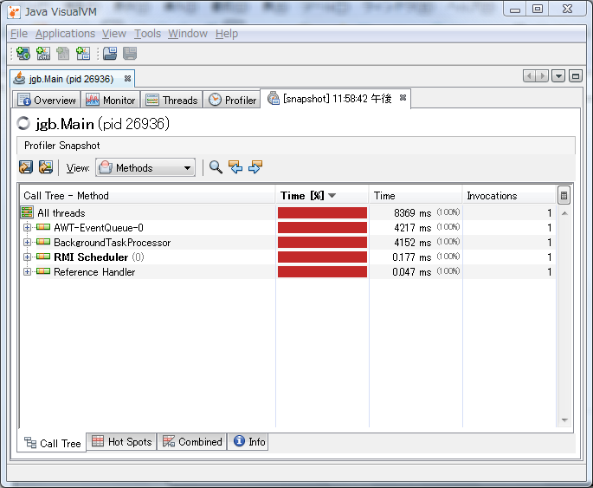This screenshot has height=488, width=593.
Task: Expand the RMI Scheduler tree node
Action: point(27,257)
